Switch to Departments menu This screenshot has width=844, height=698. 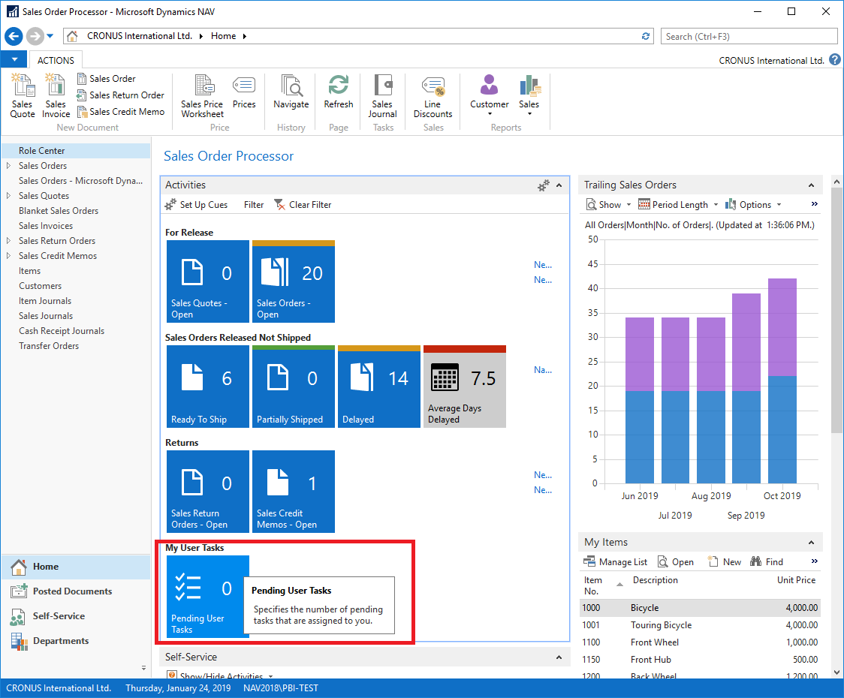[75, 641]
